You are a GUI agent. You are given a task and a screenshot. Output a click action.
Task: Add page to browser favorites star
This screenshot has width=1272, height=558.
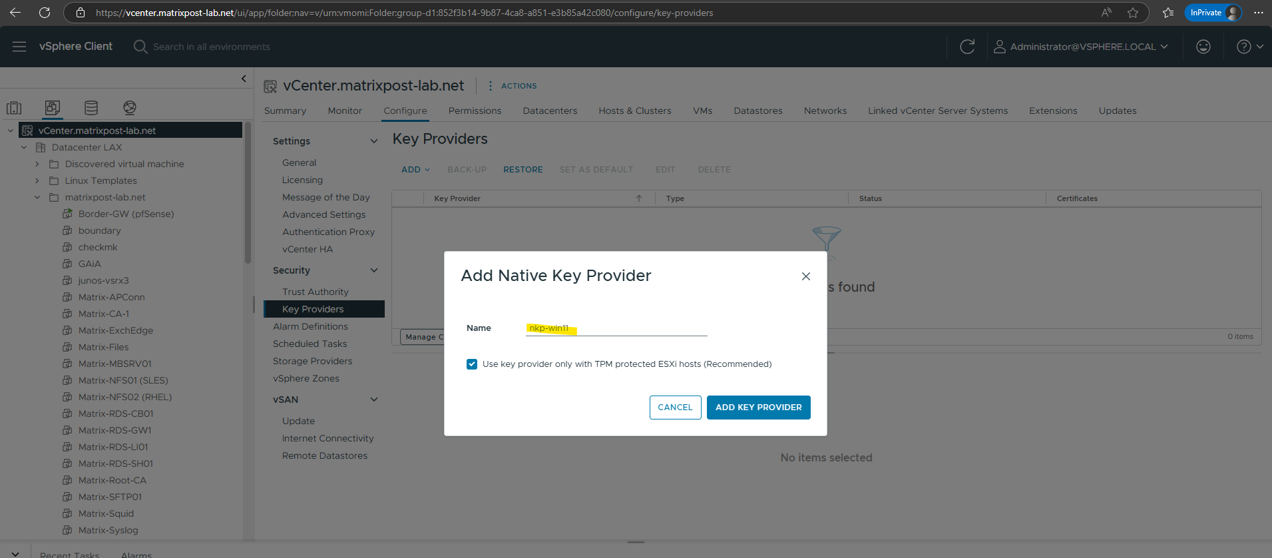pos(1133,13)
